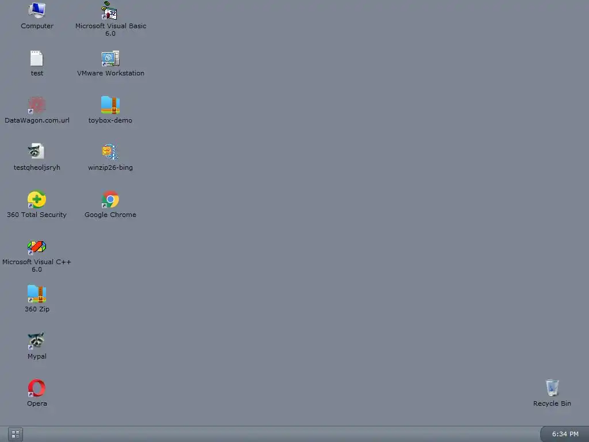Click the "VMware Workstation" label text

tap(110, 73)
